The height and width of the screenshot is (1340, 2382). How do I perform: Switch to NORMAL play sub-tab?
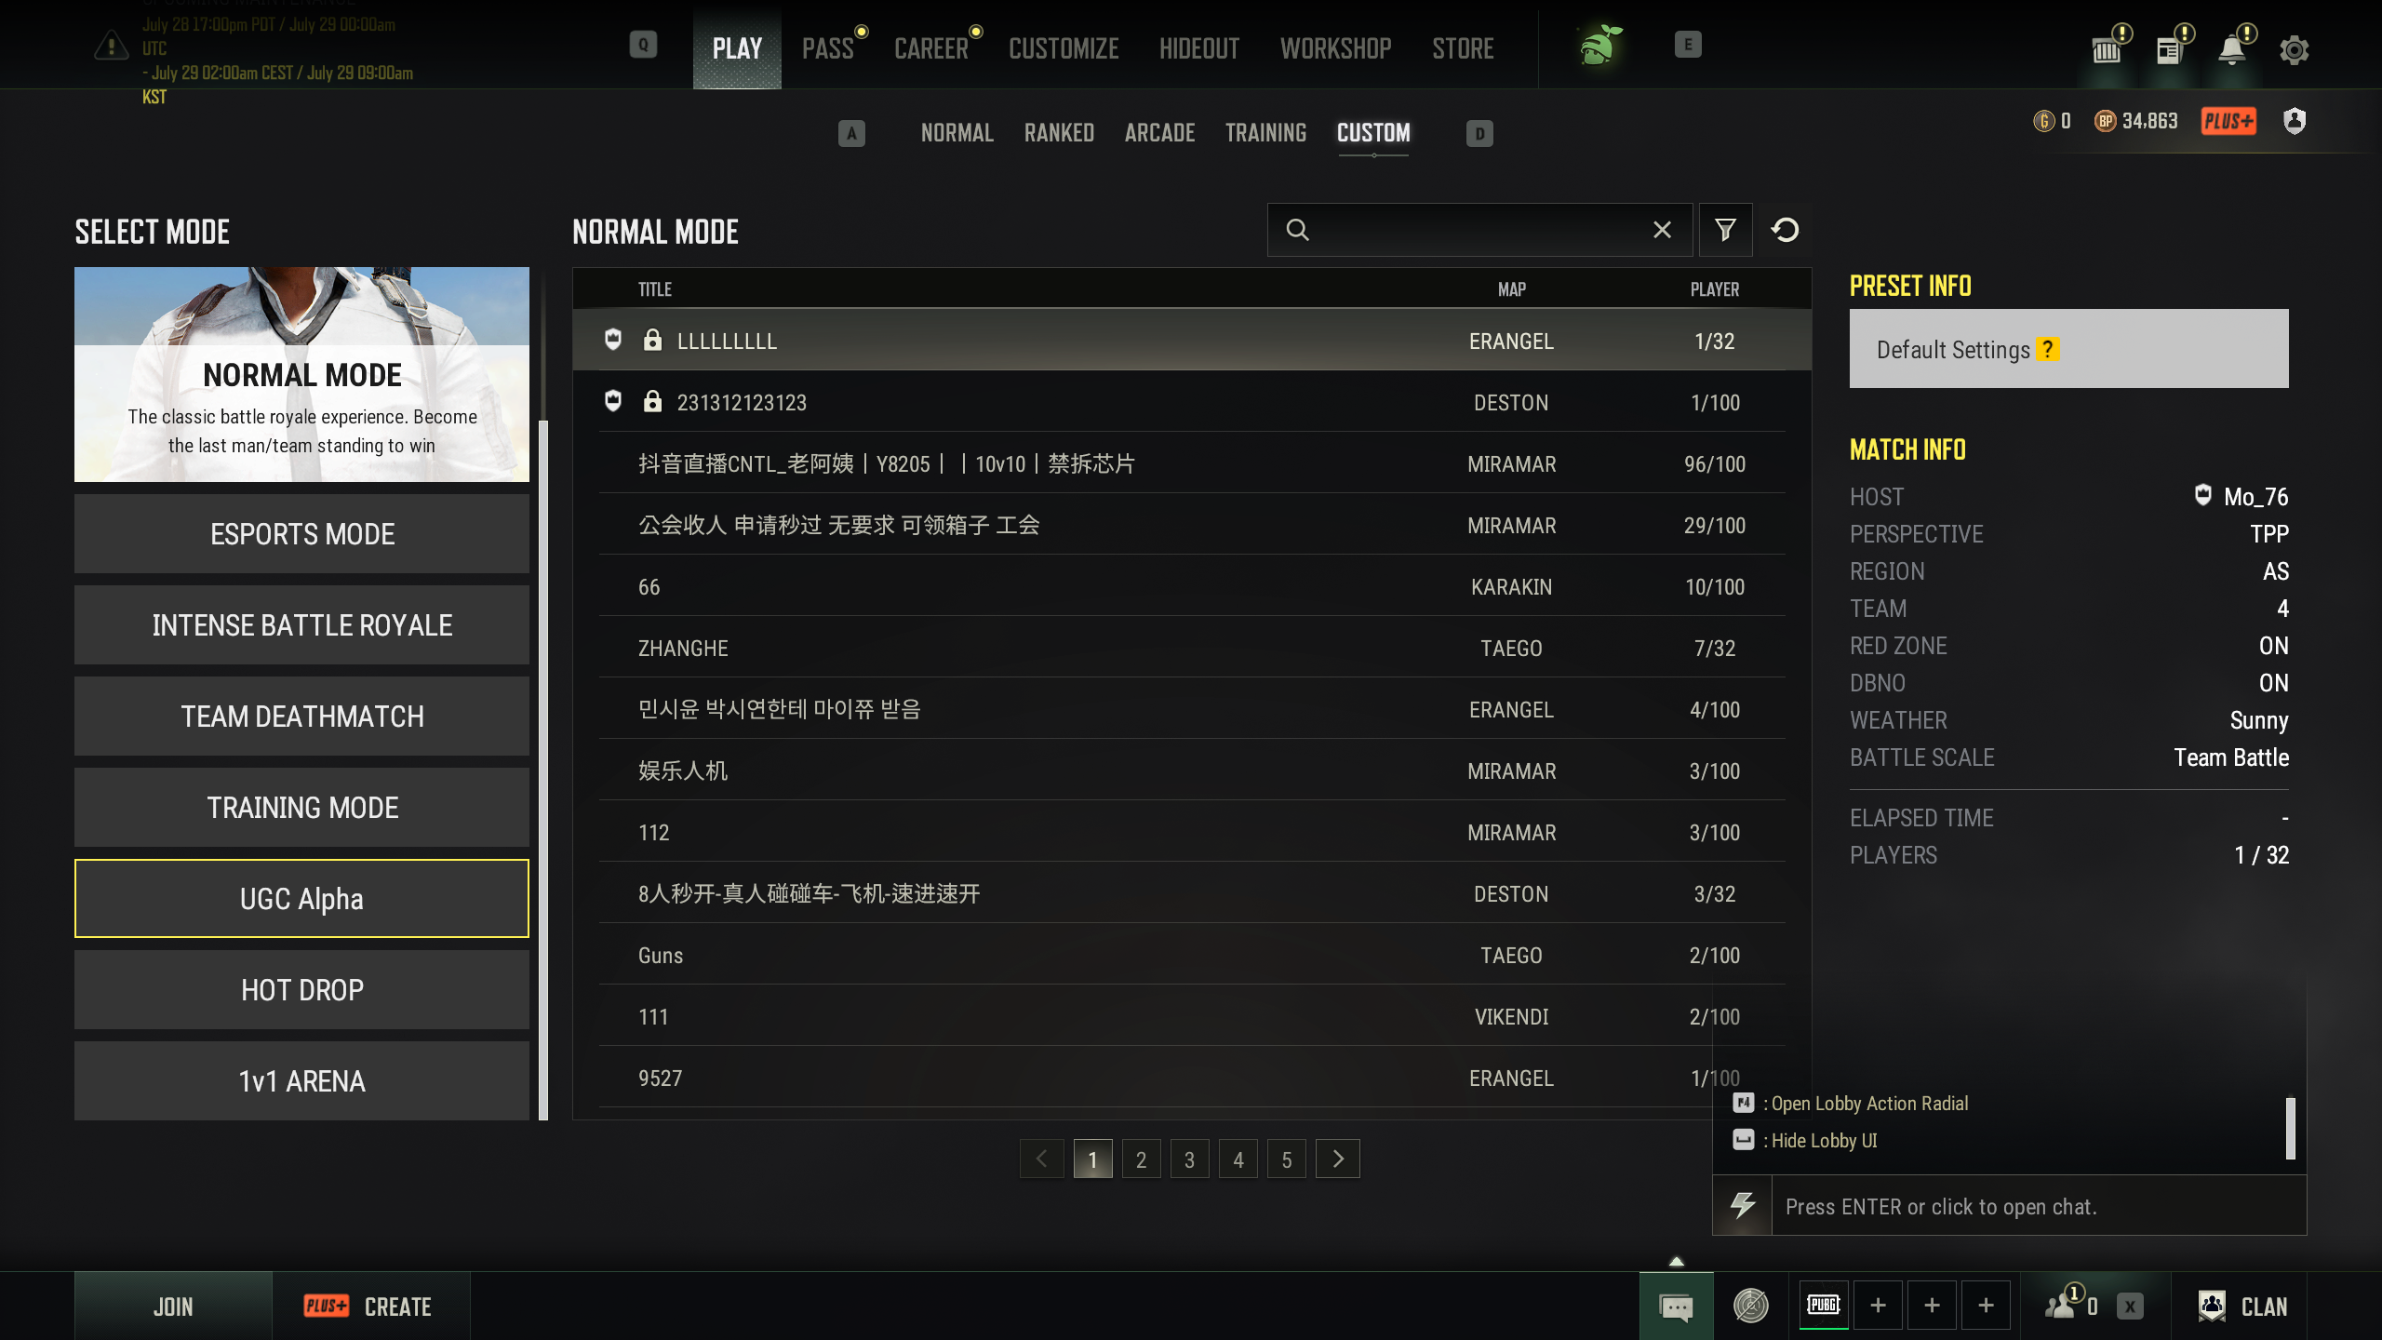957,133
